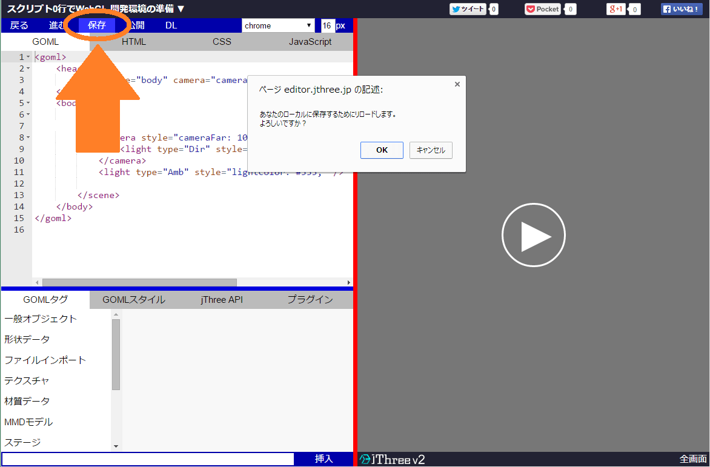710x467 pixels.
Task: Click the Pocket bookmark icon
Action: point(542,9)
